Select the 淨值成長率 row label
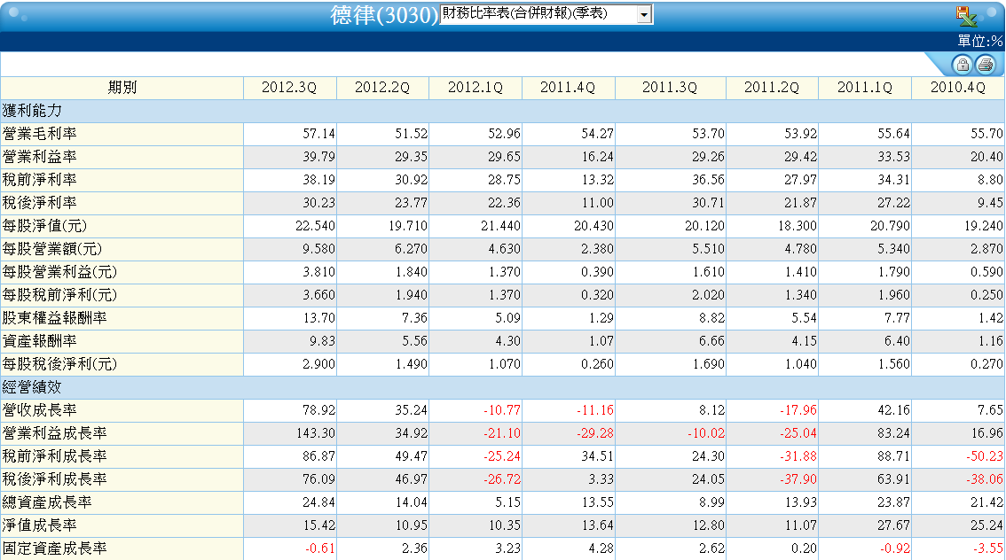This screenshot has height=560, width=1006. coord(40,525)
